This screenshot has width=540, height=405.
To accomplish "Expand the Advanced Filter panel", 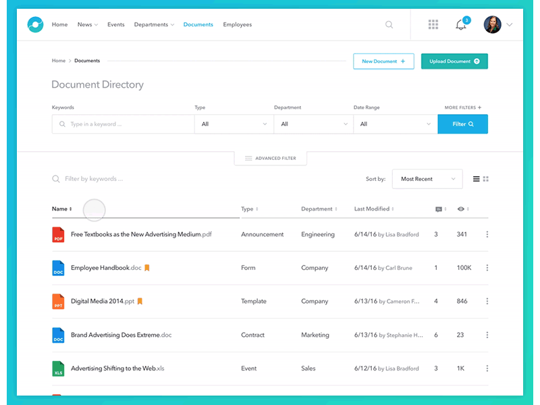I will pos(270,158).
